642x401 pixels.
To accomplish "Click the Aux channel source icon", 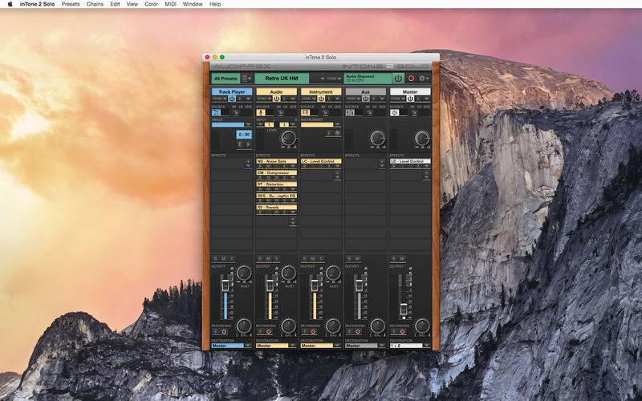I will coord(350,112).
